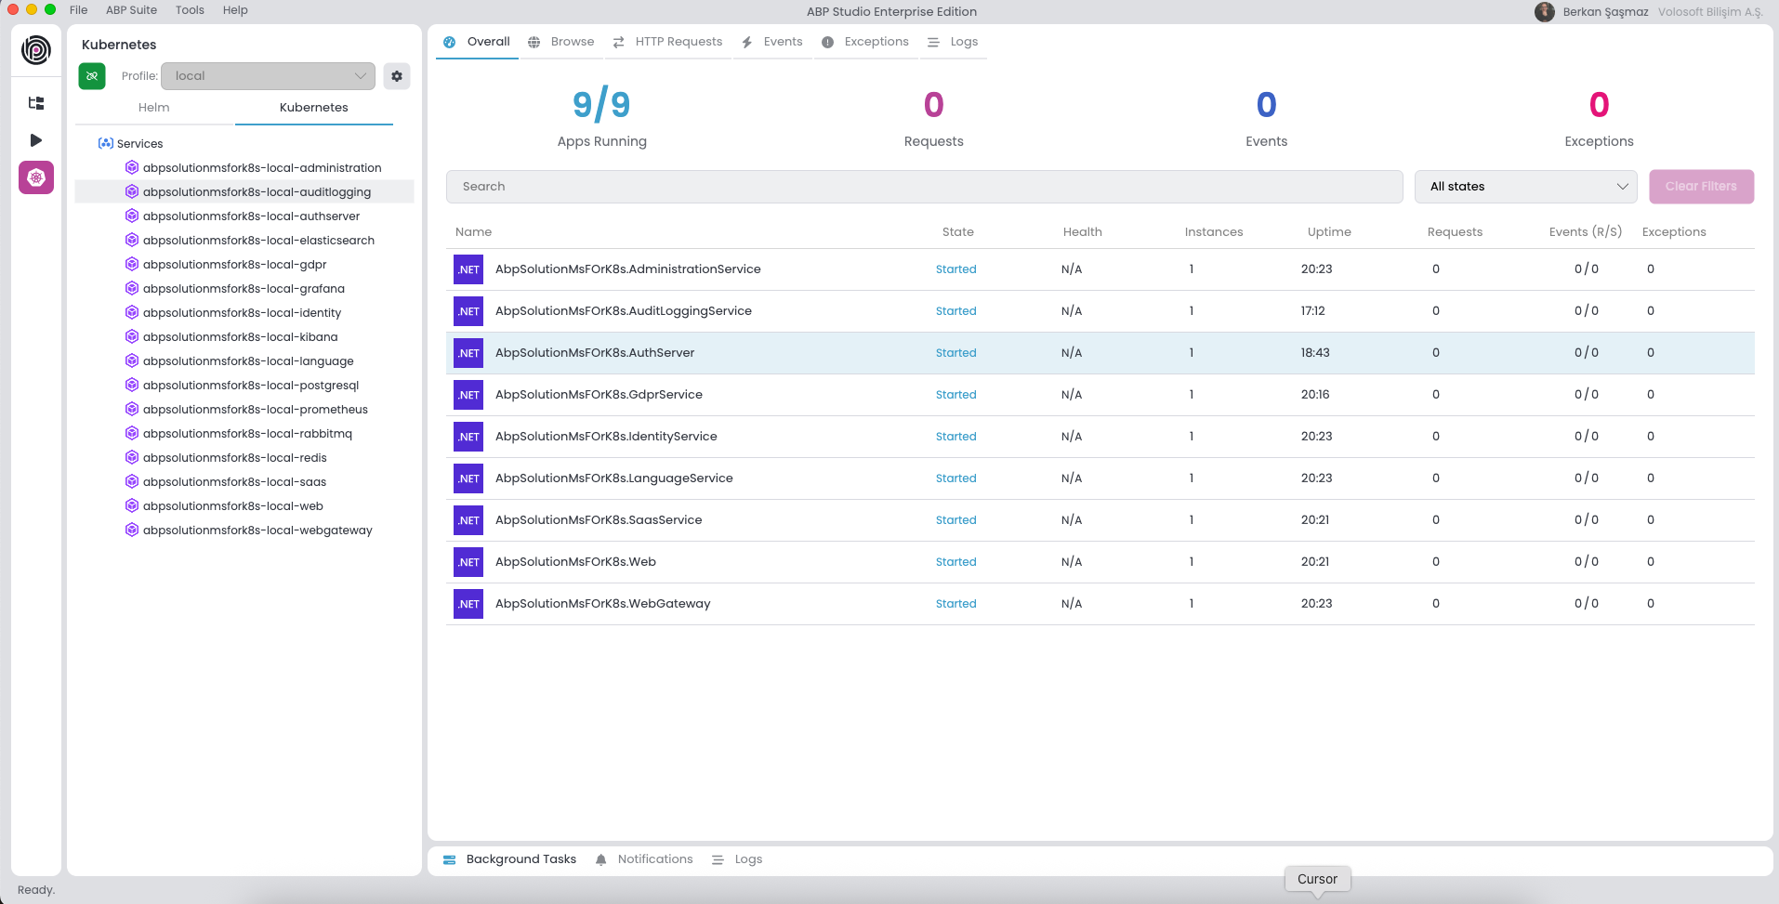This screenshot has width=1779, height=904.
Task: Open profile settings gear icon
Action: point(397,76)
